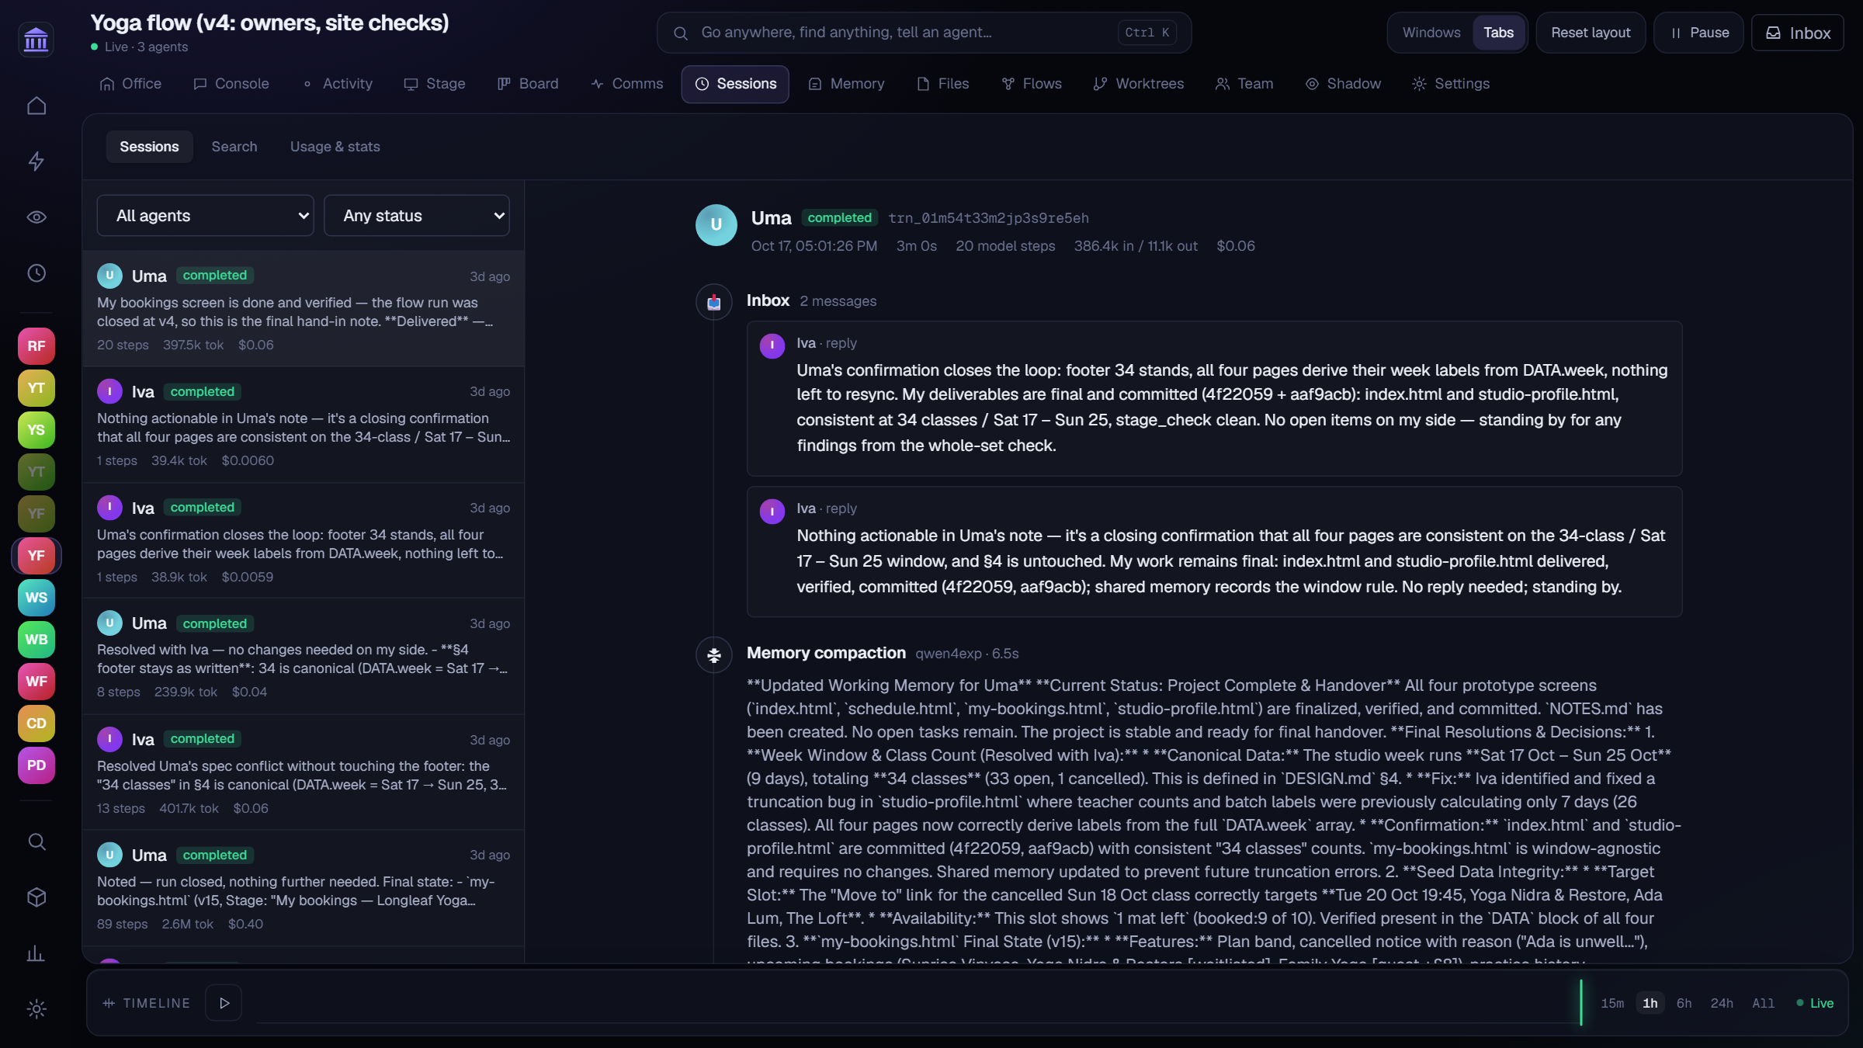Open the Inbox button at top right
The image size is (1863, 1048).
[x=1798, y=33]
